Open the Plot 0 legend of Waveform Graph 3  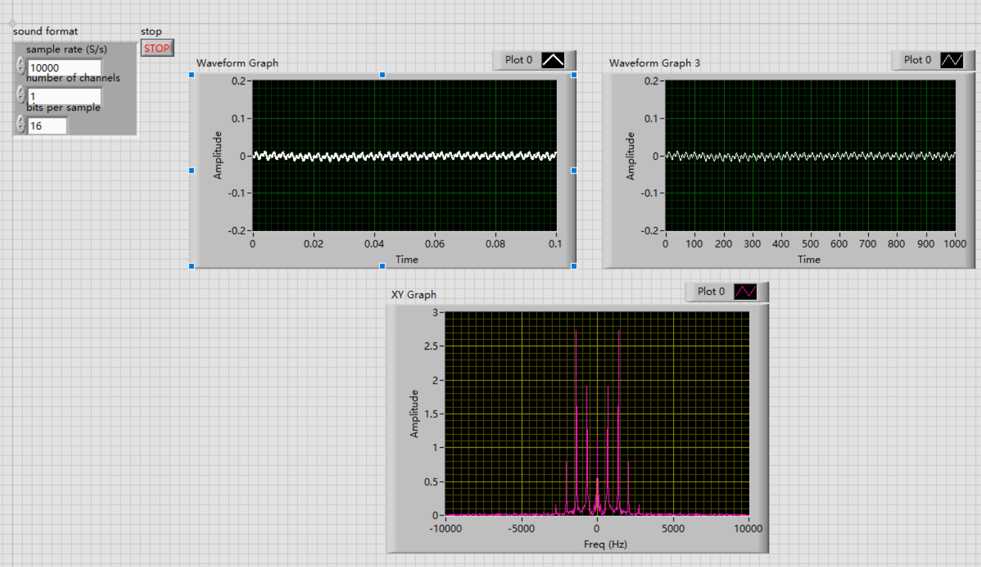point(916,60)
